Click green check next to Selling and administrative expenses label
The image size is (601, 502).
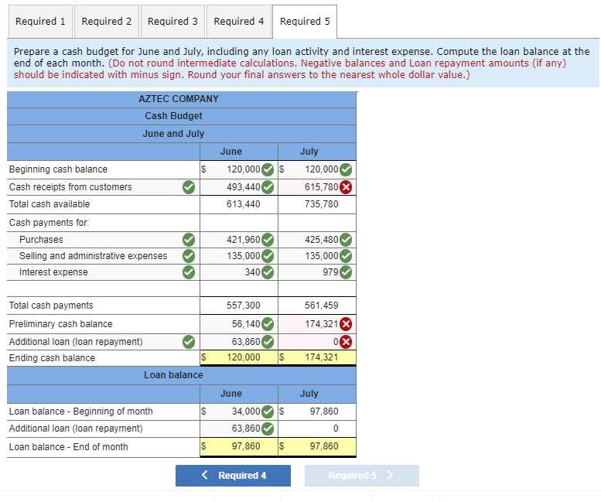(188, 256)
